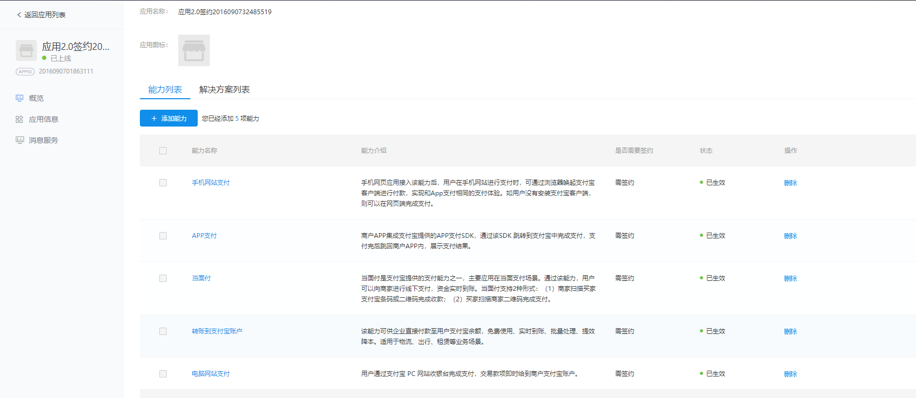The width and height of the screenshot is (916, 398).
Task: Delete the 电脑网站支付 capability
Action: pyautogui.click(x=790, y=374)
